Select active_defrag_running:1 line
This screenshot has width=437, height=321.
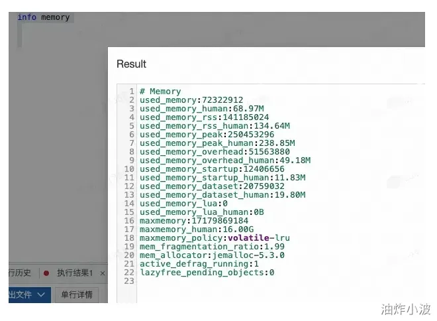click(x=199, y=264)
